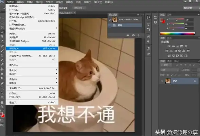This screenshot has height=136, width=200.
Task: Toggle Quick Mask mode
Action: pos(2,120)
